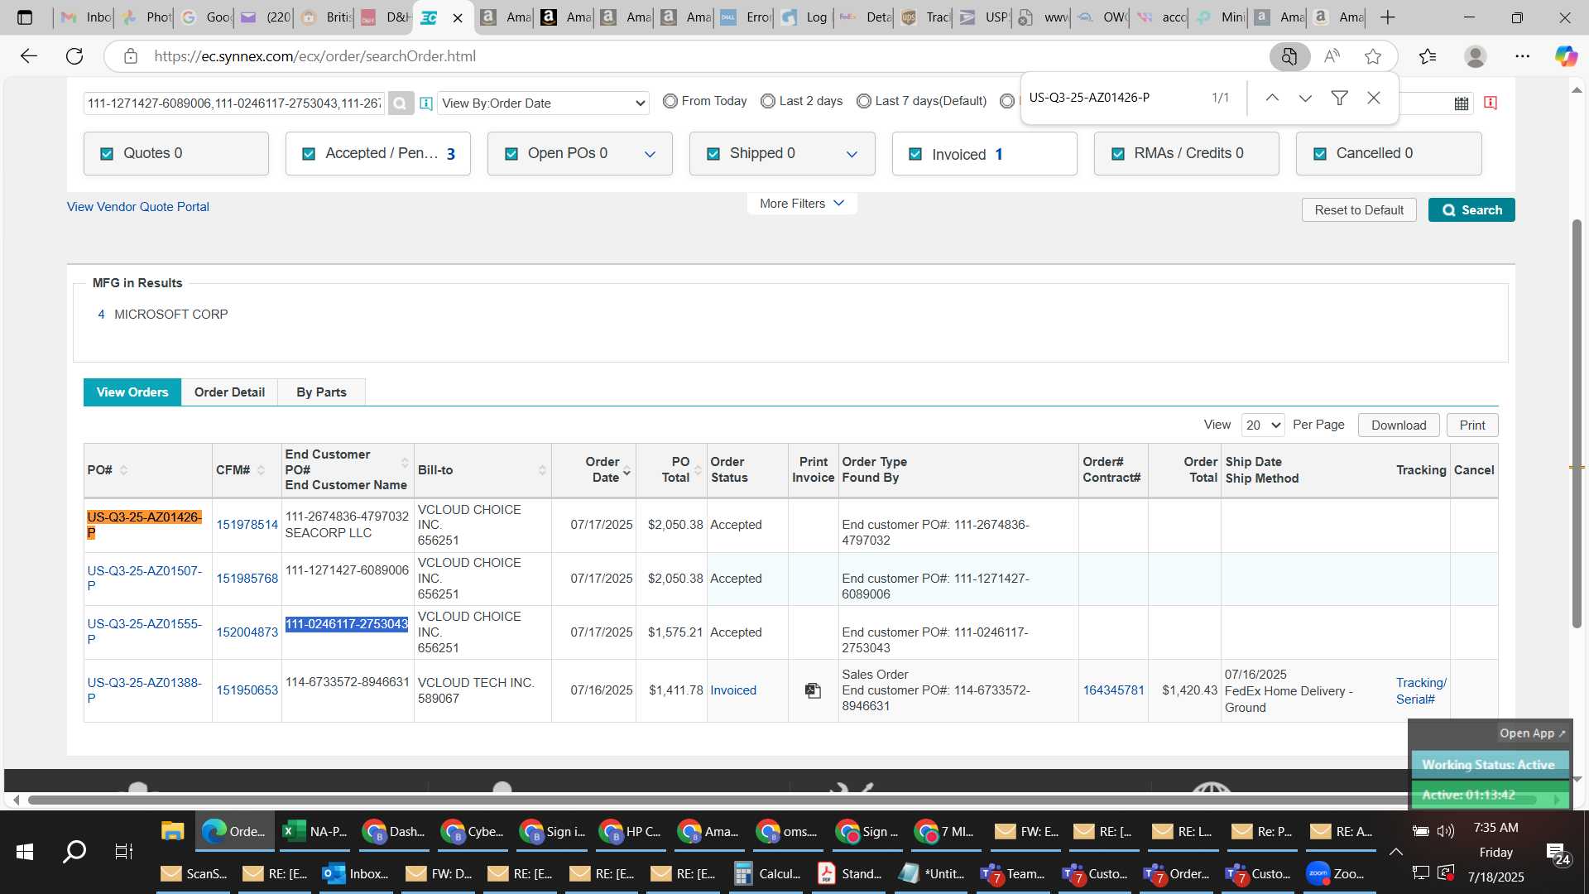Open File Explorer from taskbar
Screen dimensions: 1589x894
click(x=172, y=831)
